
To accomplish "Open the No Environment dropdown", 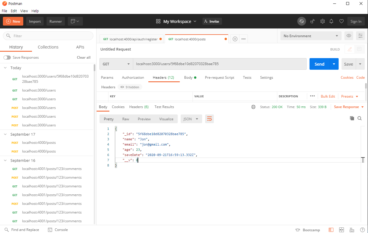I will point(311,36).
